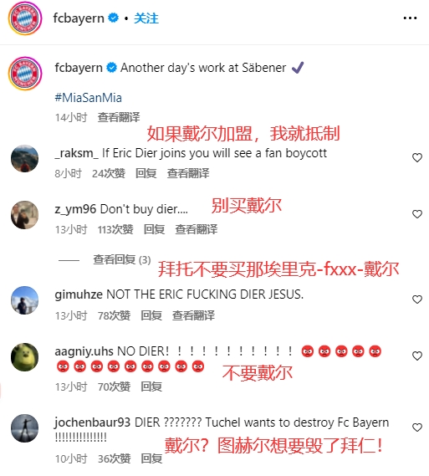Image resolution: width=429 pixels, height=476 pixels.
Task: Like z_ym96's comment with the heart
Action: pyautogui.click(x=417, y=214)
